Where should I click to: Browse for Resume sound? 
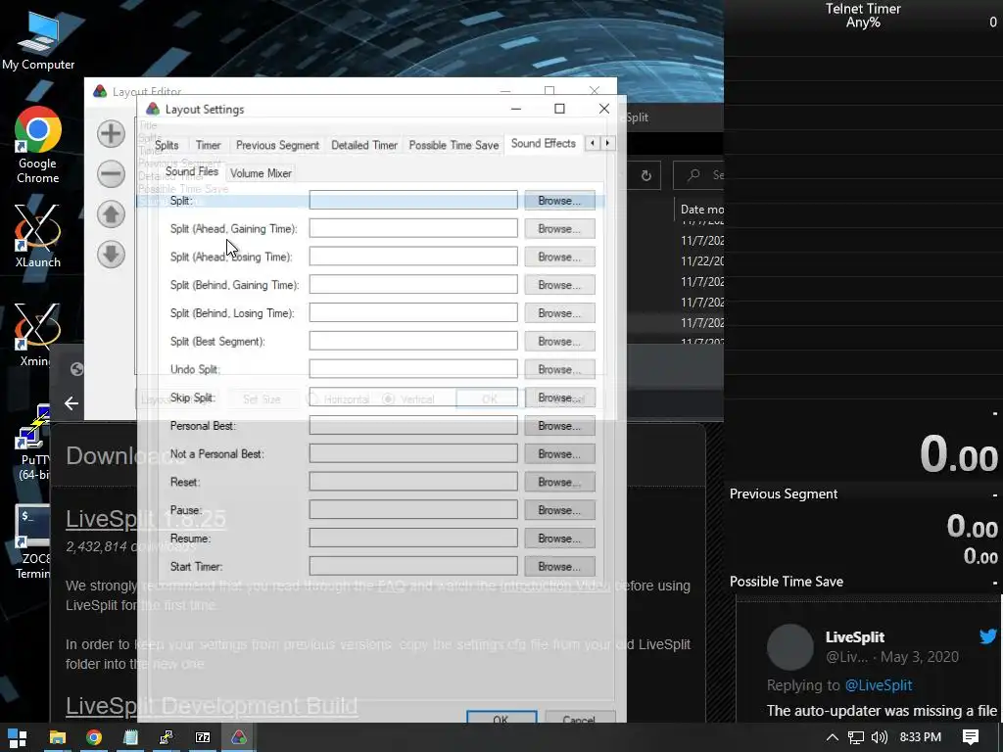tap(559, 538)
